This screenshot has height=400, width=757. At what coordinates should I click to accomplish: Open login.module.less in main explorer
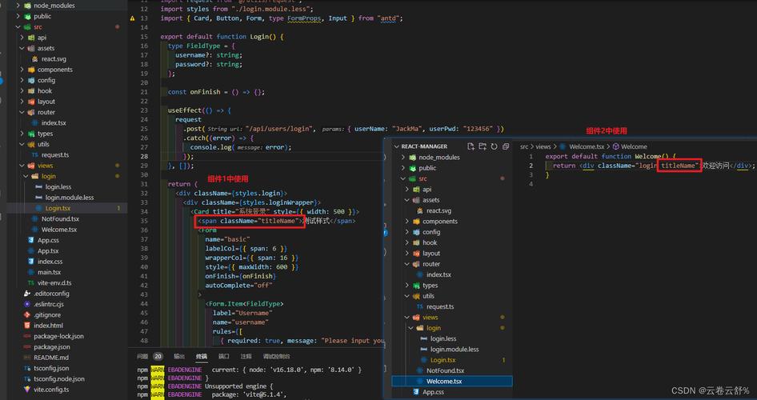[x=70, y=198]
